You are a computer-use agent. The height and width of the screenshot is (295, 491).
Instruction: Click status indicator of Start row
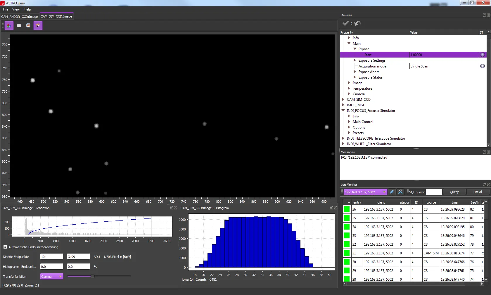pos(483,55)
